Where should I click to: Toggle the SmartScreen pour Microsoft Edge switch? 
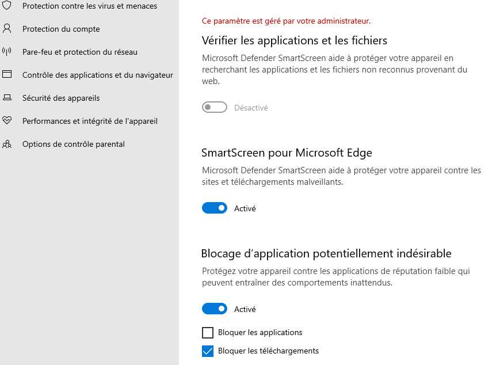click(215, 208)
